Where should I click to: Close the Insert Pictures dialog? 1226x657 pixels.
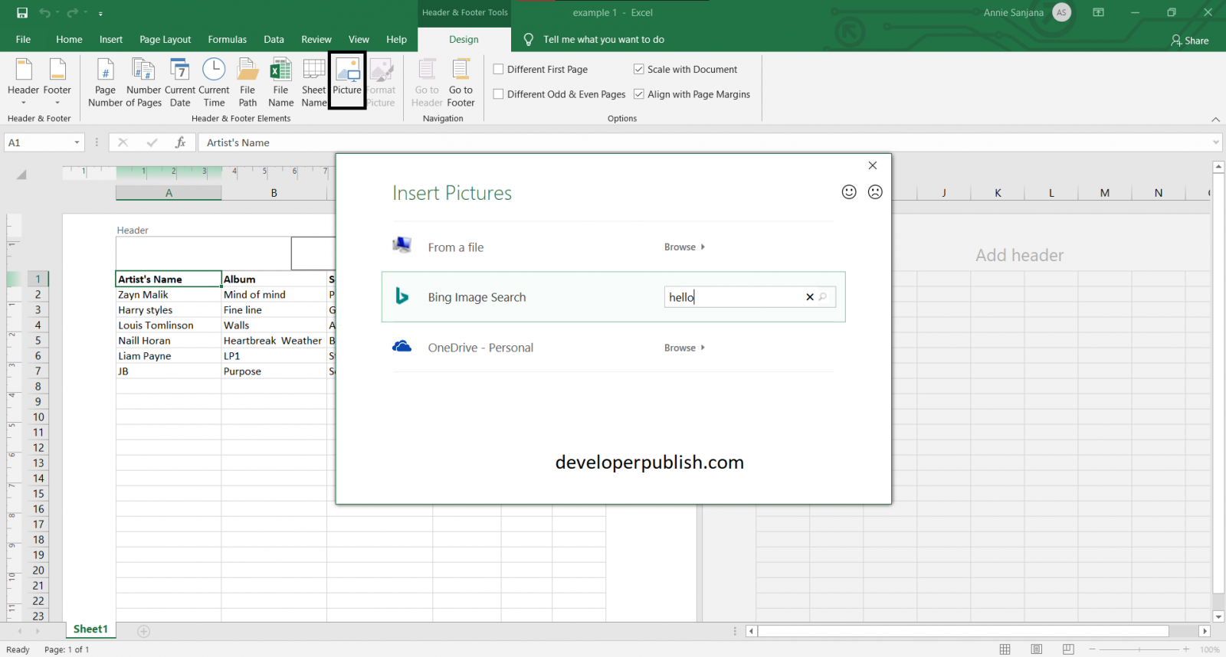coord(872,165)
